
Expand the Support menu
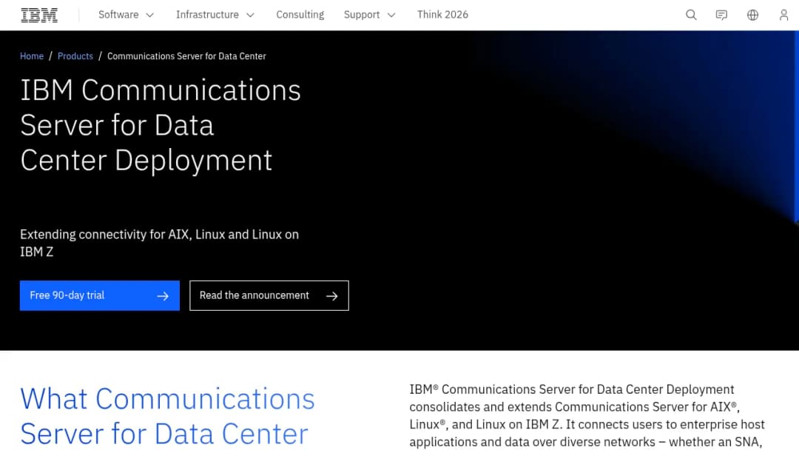pos(369,15)
